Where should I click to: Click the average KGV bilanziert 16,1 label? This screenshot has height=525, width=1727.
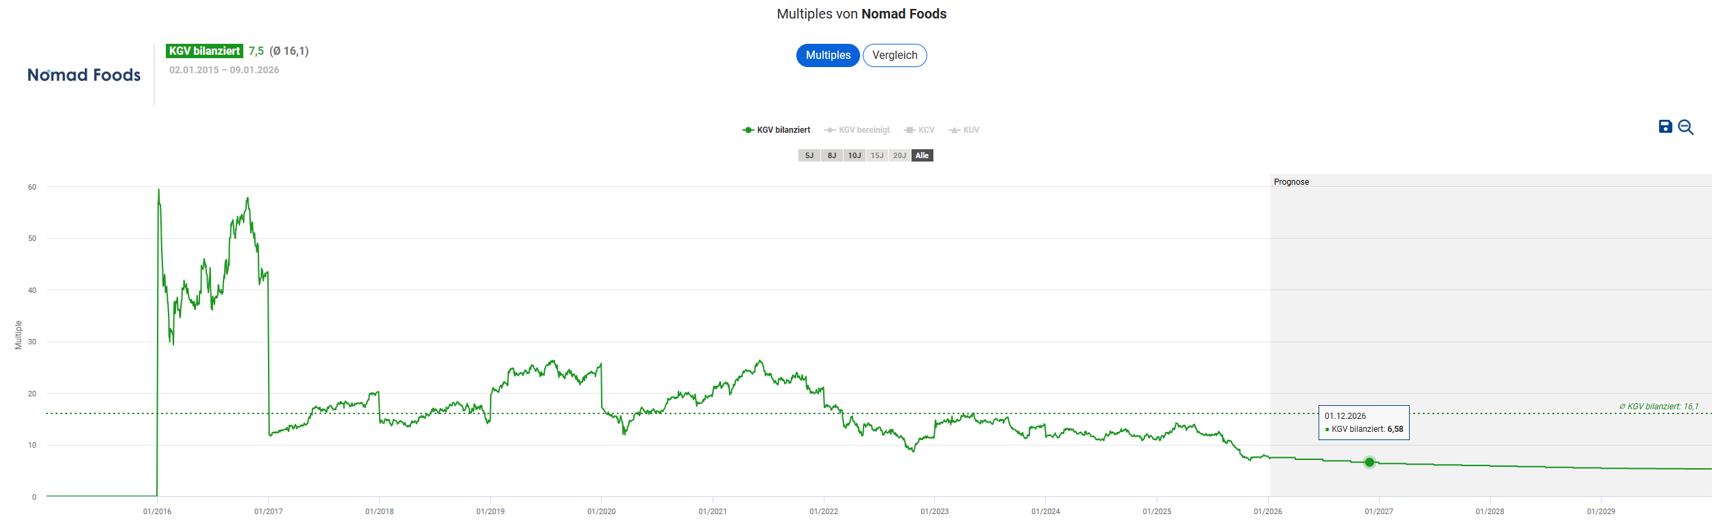1658,407
